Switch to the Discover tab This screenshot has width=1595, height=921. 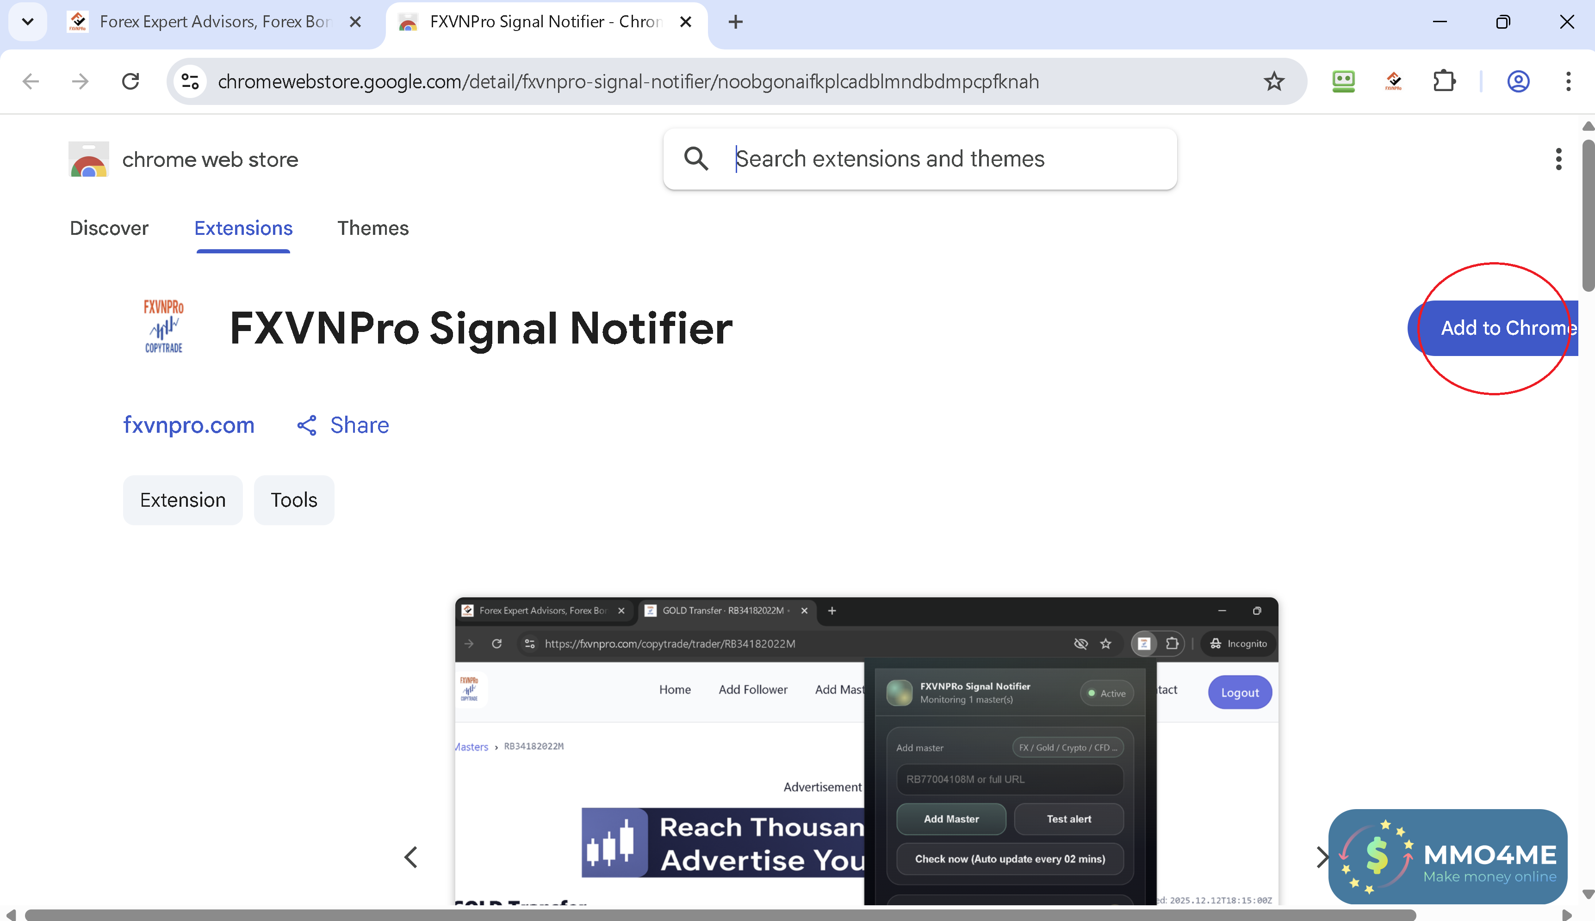(x=109, y=228)
